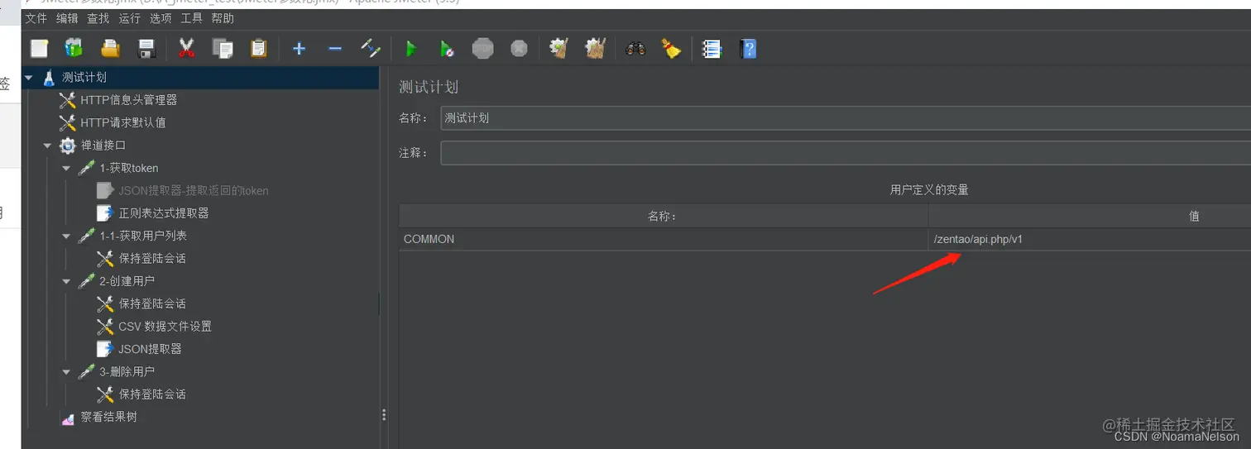Viewport: 1251px width, 449px height.
Task: Select the 2-创建用户 sampler
Action: [127, 281]
